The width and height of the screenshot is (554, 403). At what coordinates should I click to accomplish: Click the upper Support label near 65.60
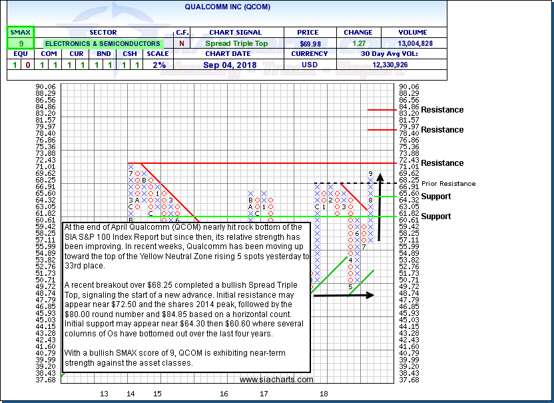tap(436, 197)
